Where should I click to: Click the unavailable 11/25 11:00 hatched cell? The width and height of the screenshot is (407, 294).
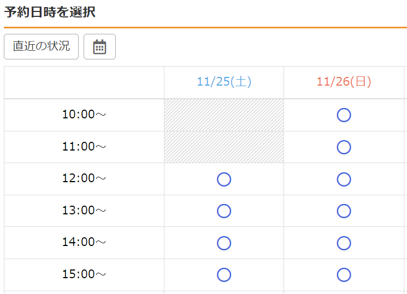click(224, 147)
